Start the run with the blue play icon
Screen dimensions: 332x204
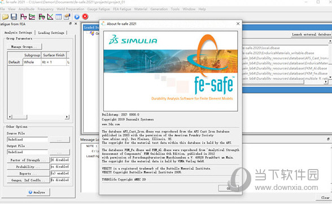(x=77, y=17)
